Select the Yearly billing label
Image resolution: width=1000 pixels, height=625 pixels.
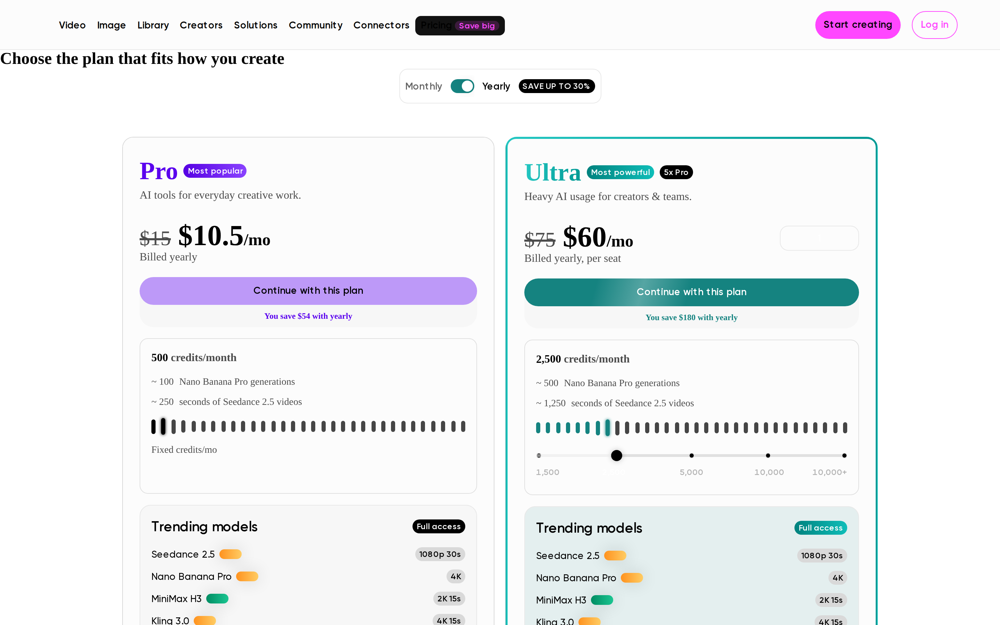496,86
